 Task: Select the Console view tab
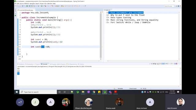coord(44,64)
